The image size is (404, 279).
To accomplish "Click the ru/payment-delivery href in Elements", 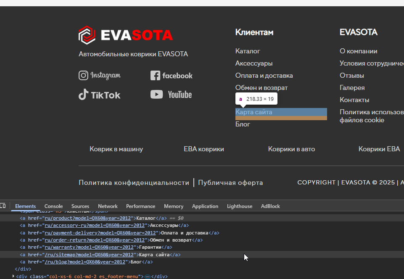I will coord(100,233).
